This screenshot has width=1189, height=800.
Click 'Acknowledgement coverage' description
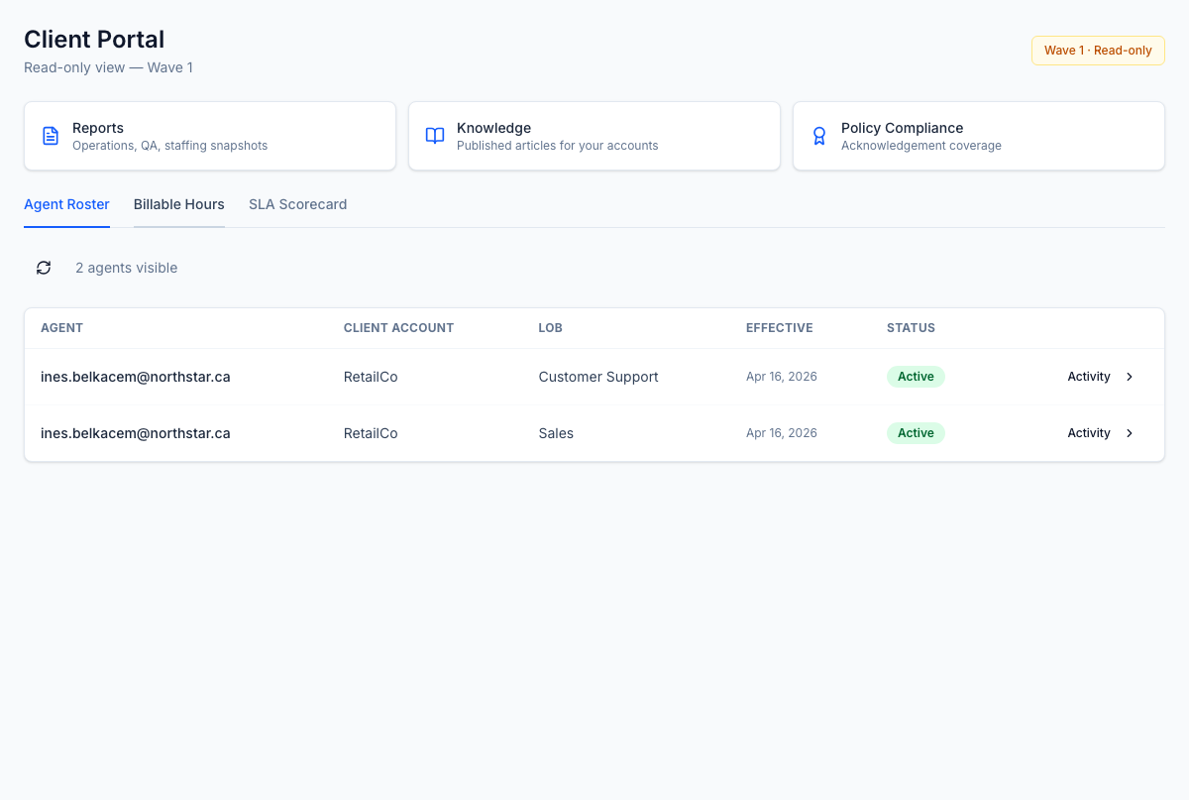921,146
